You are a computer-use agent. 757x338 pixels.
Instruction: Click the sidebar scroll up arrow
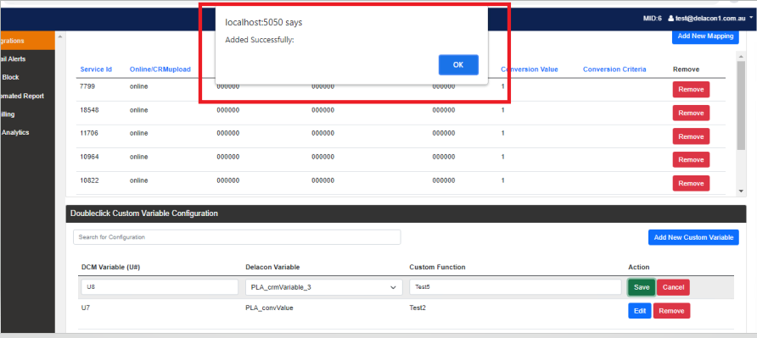pyautogui.click(x=60, y=36)
